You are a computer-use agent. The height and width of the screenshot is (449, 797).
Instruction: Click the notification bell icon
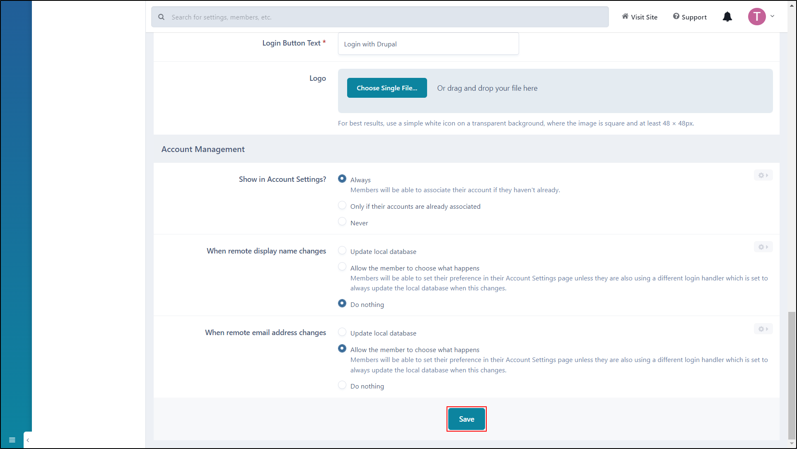[x=727, y=17]
